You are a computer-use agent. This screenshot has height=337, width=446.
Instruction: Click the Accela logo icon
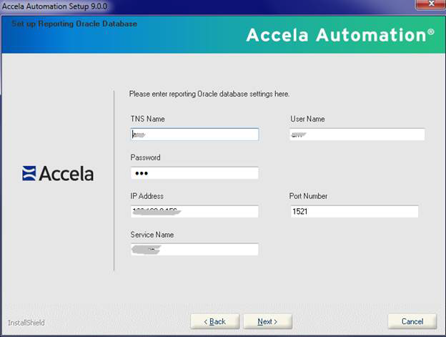click(29, 173)
